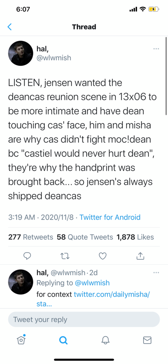Tap @wlwmish in 'Replying to' line
Image resolution: width=168 pixels, height=364 pixels.
point(92,283)
